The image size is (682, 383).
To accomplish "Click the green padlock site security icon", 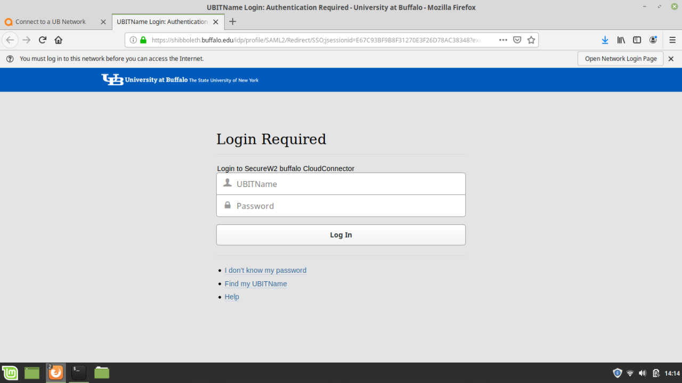I will 143,40.
